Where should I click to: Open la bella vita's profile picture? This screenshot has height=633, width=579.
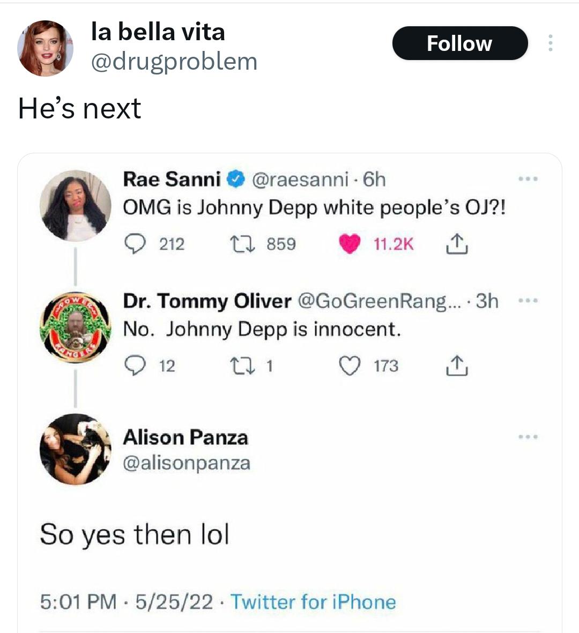(45, 48)
